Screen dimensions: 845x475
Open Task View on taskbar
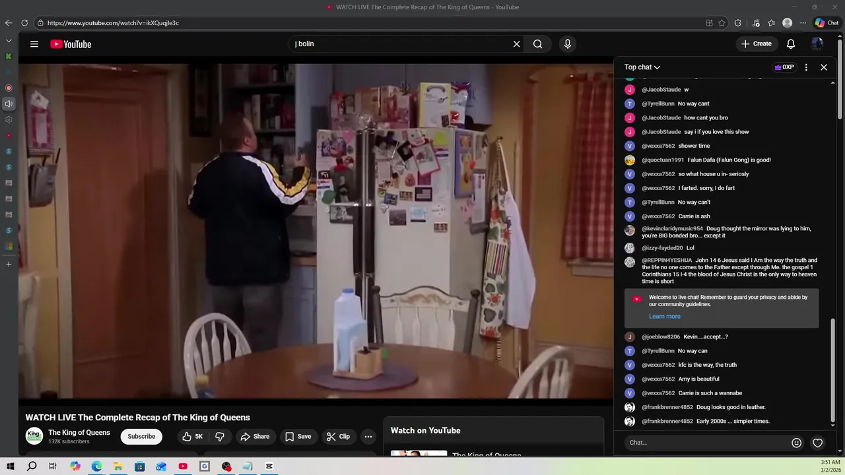[x=53, y=466]
